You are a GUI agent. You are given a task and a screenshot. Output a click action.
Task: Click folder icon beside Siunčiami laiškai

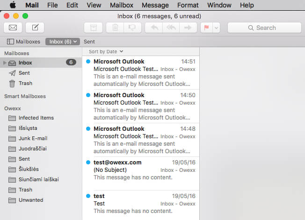(12, 180)
